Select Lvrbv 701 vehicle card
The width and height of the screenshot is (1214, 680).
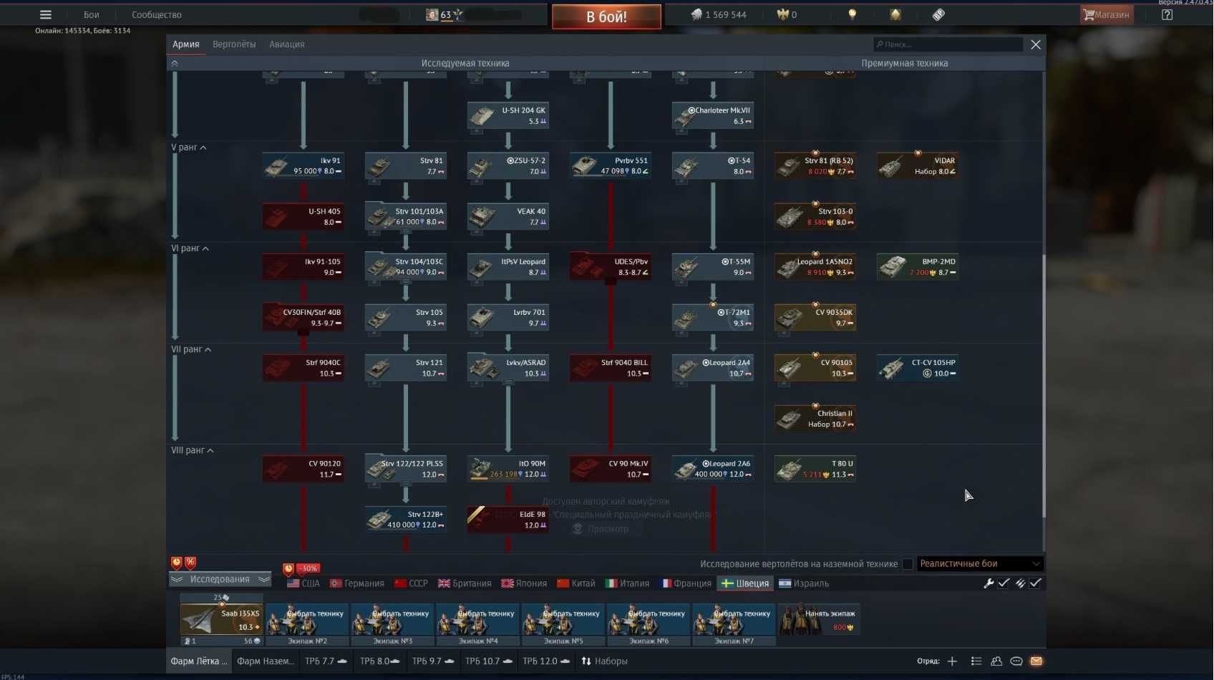[x=508, y=317]
